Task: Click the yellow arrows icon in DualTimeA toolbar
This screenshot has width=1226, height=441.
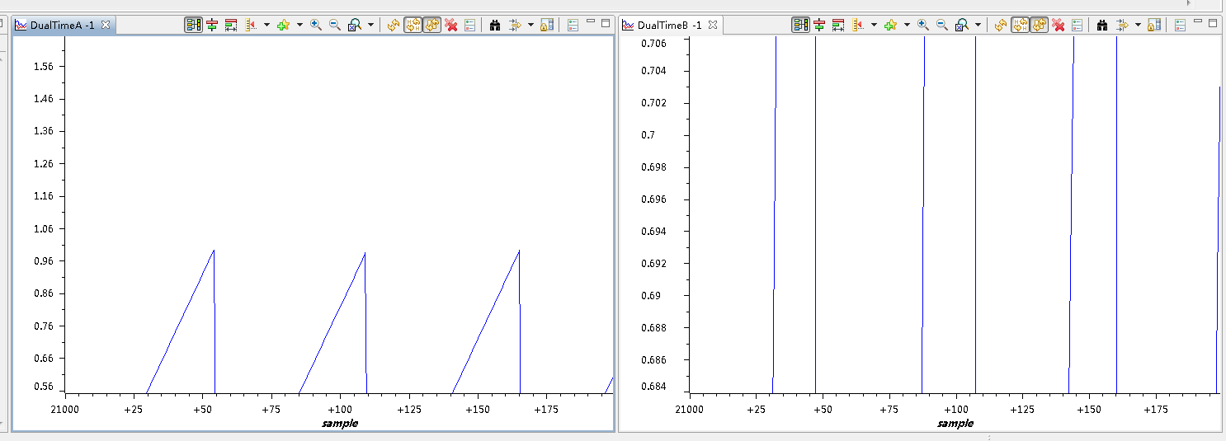Action: 514,26
